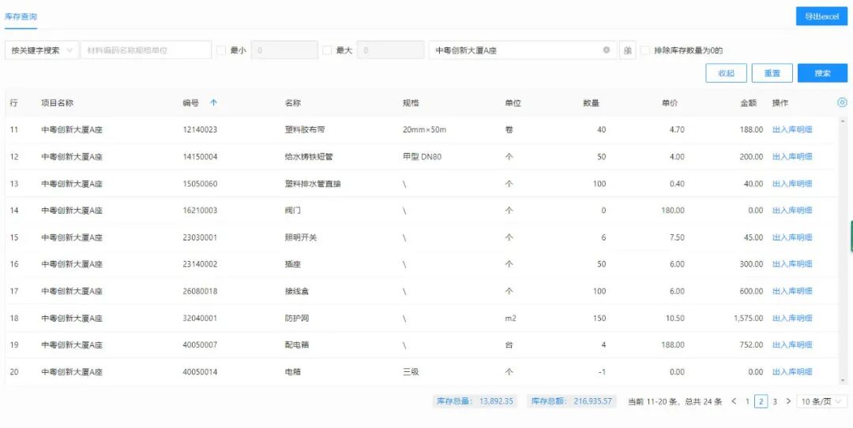
Task: Click code cell 26080018
Action: click(x=200, y=291)
